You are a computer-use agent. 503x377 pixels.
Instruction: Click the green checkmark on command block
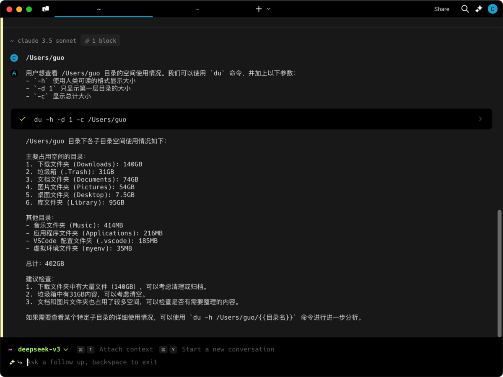pyautogui.click(x=23, y=119)
